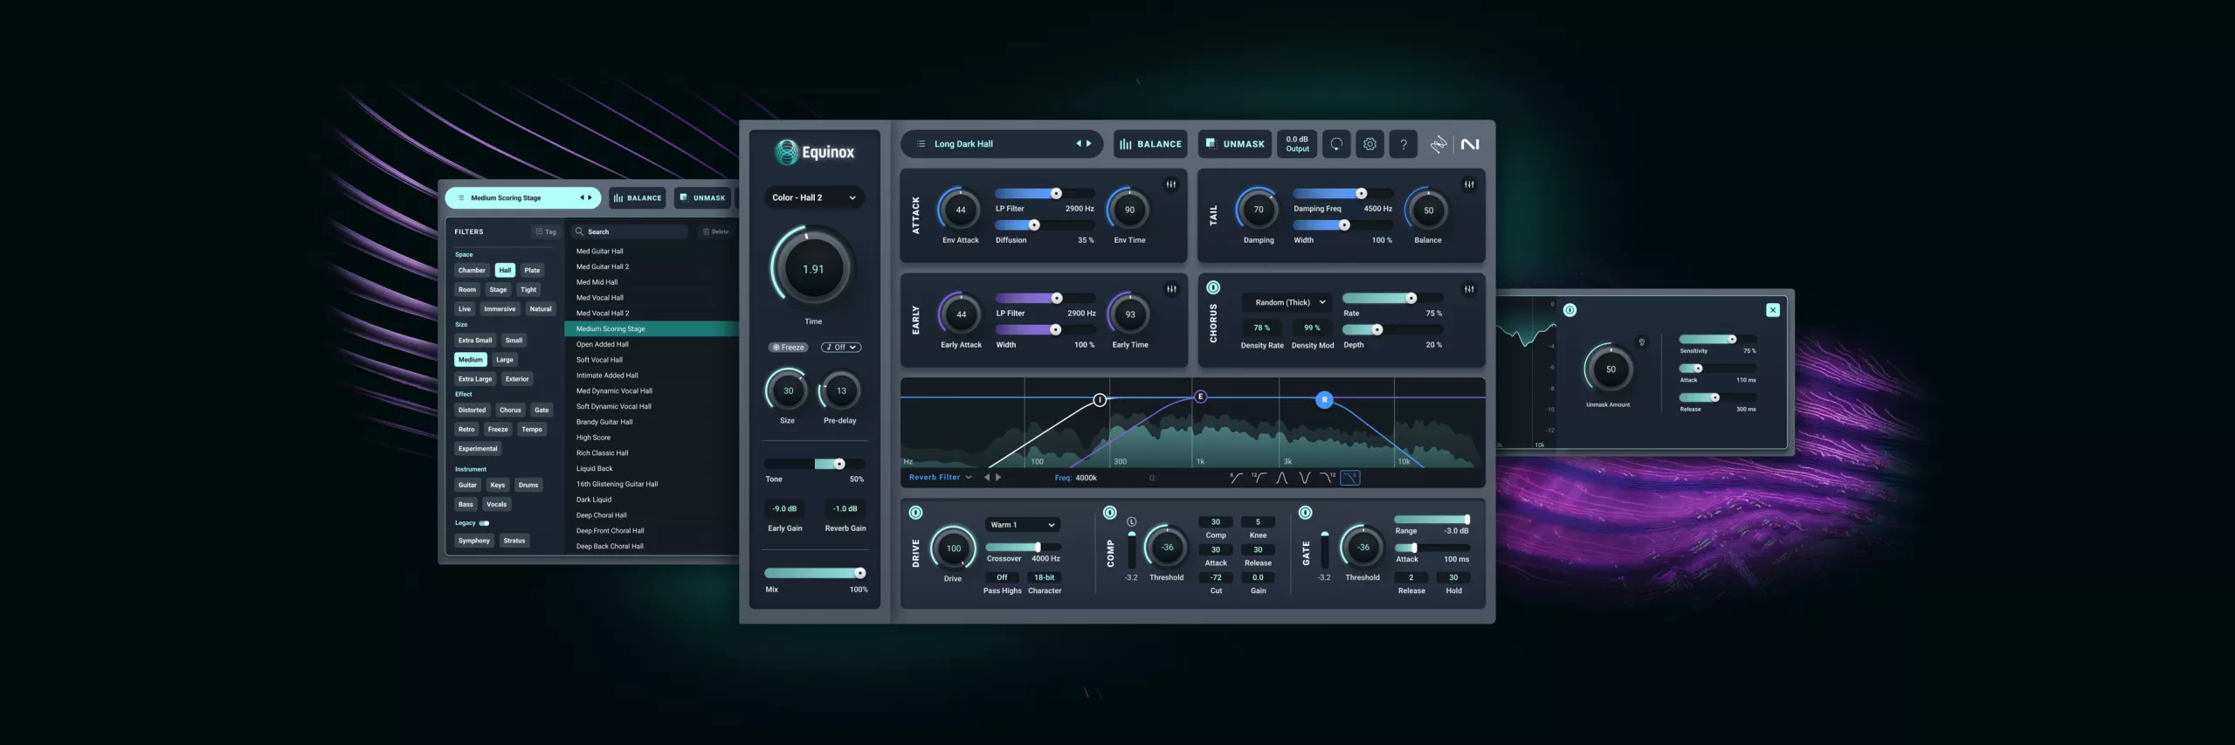
Task: Open the Warm 1 drive type dropdown
Action: point(1023,525)
